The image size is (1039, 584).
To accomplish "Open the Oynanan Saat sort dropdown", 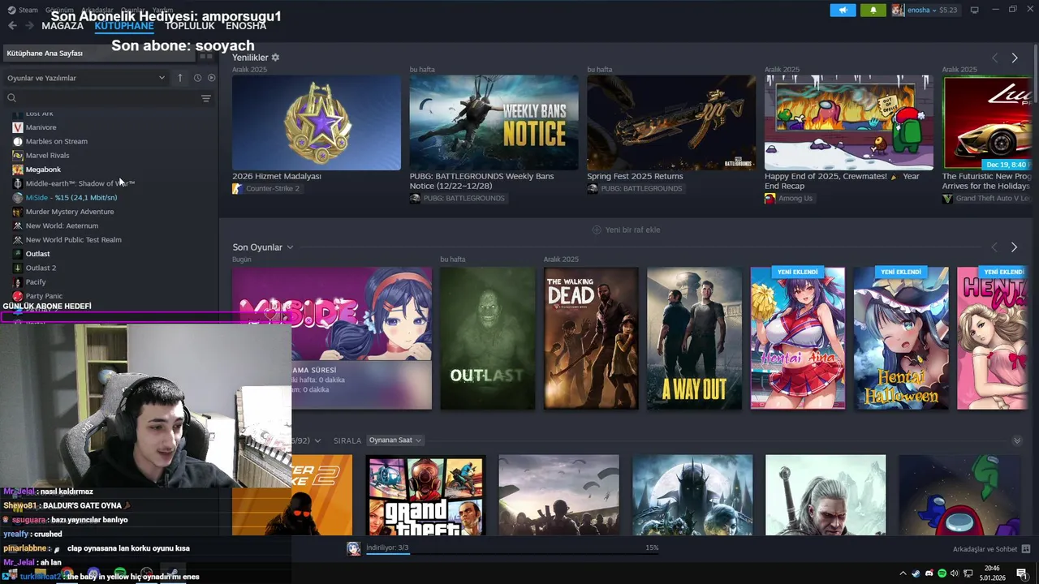I will point(395,440).
